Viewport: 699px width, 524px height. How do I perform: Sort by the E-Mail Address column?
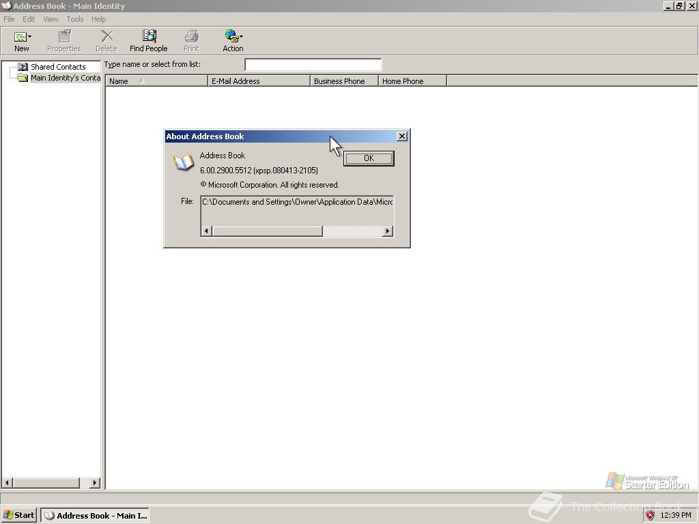point(259,81)
